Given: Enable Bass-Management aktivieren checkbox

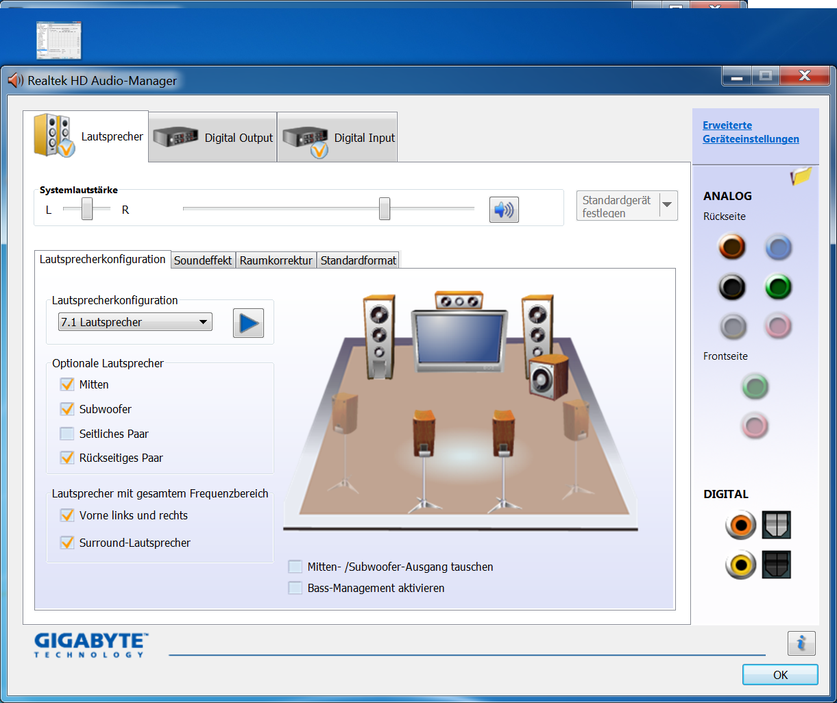Looking at the screenshot, I should (x=295, y=588).
